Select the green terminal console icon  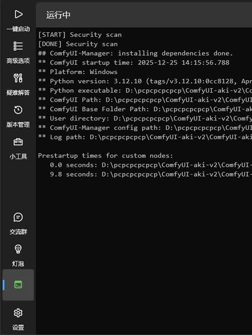[18, 285]
